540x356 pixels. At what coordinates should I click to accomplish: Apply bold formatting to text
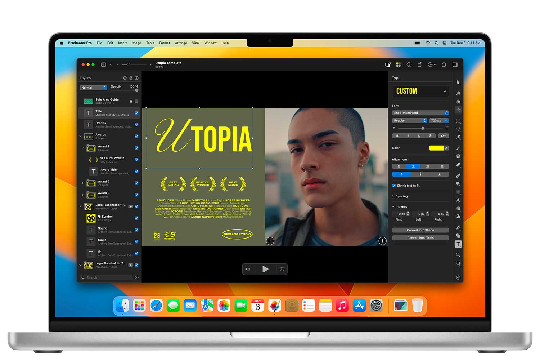397,136
